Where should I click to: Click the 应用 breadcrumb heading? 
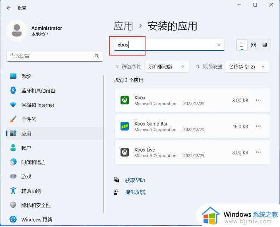coord(123,26)
